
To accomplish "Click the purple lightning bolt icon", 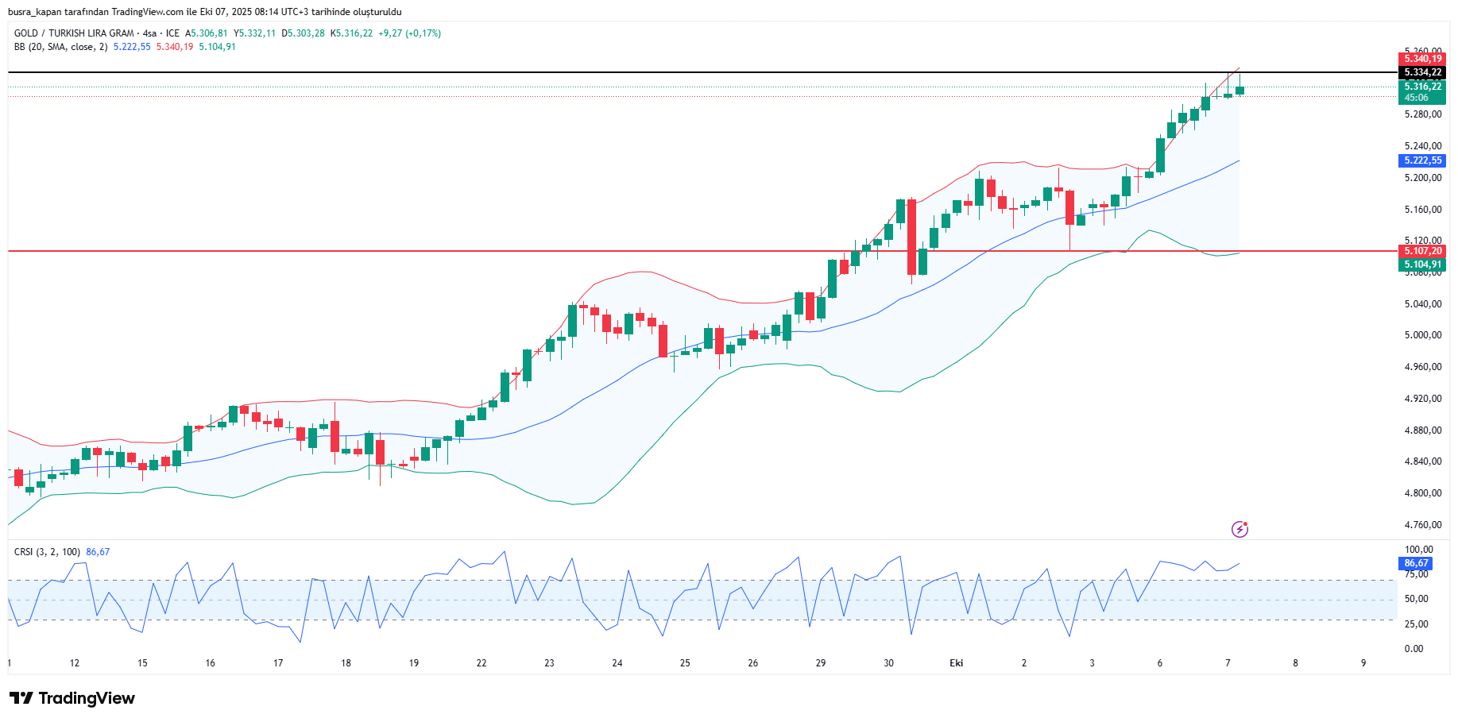I will (x=1239, y=529).
